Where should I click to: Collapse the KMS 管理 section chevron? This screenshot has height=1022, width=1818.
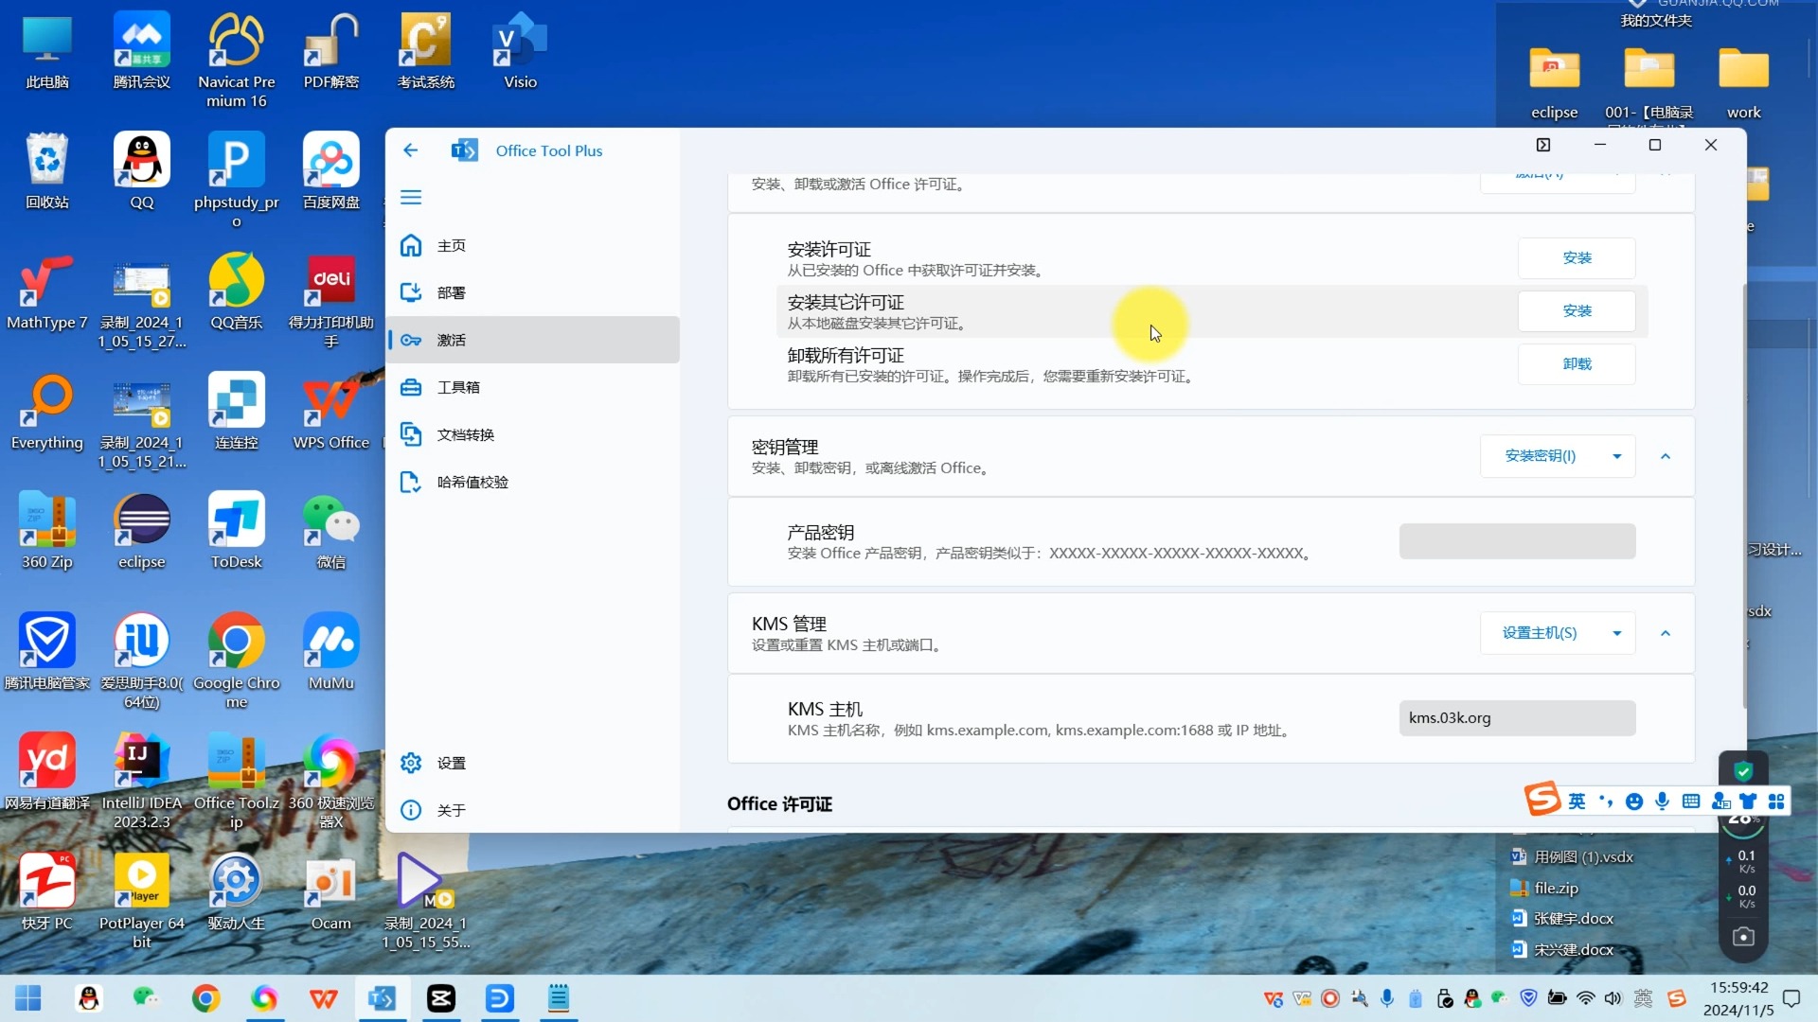click(x=1666, y=633)
